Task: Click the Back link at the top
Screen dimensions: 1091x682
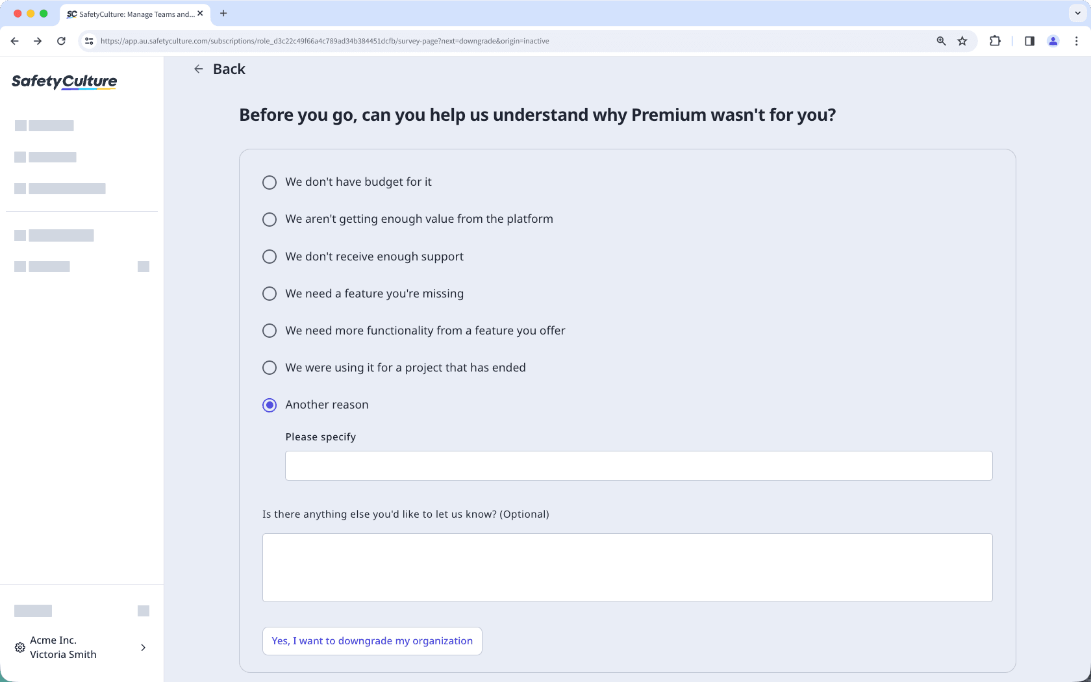Action: (229, 69)
